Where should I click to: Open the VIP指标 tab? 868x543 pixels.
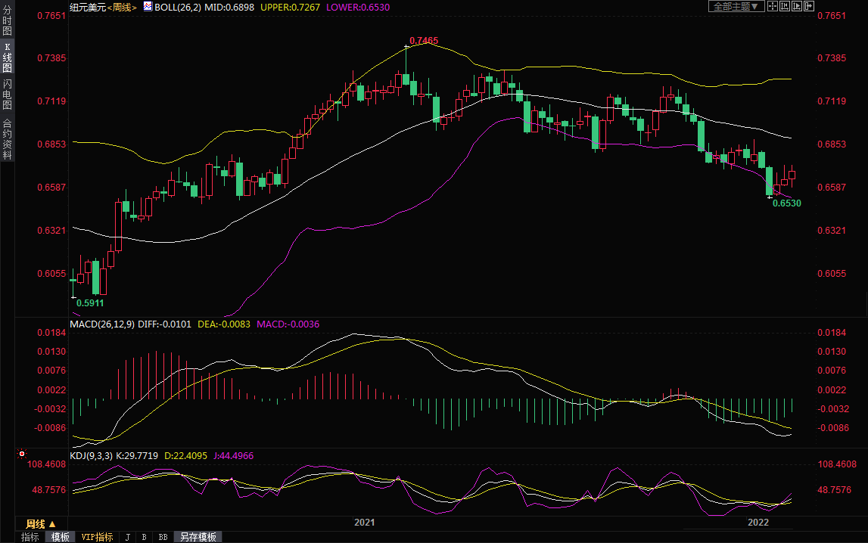tap(97, 537)
